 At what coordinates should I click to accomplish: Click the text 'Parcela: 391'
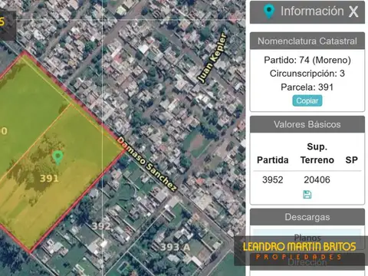pyautogui.click(x=307, y=87)
